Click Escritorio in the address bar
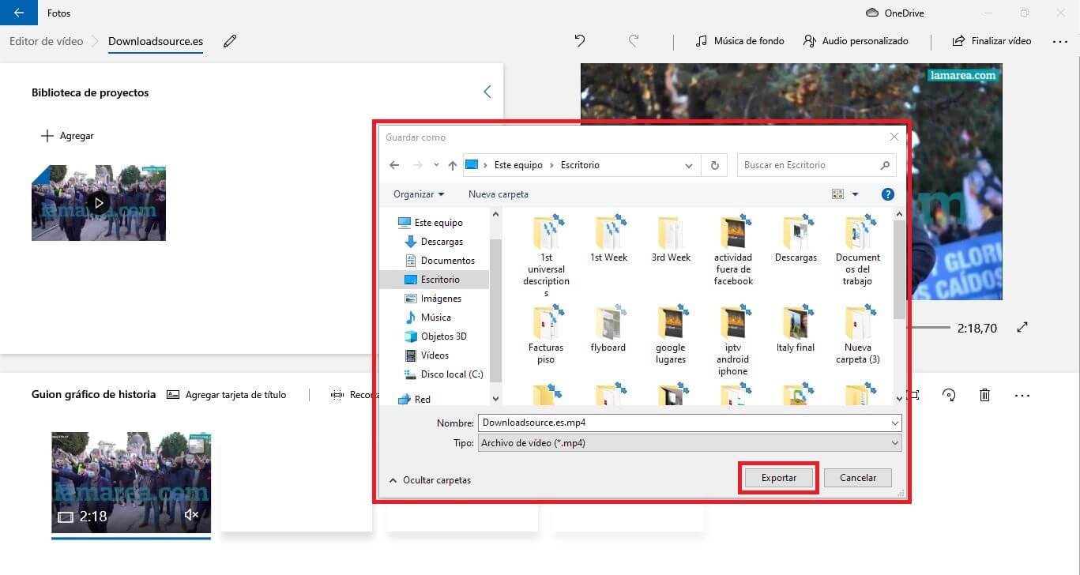Viewport: 1080px width, 575px height. (x=580, y=165)
